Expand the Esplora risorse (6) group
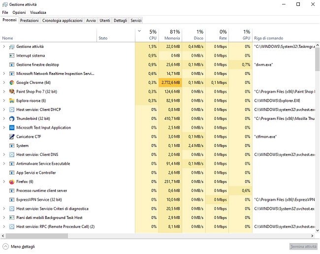 4,101
